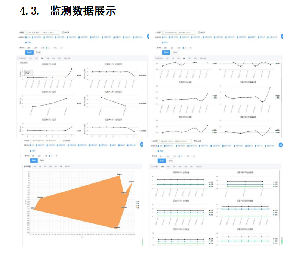Click the blue circular button in the bottom-right panel's corner
This screenshot has height=256, width=299.
click(x=281, y=144)
